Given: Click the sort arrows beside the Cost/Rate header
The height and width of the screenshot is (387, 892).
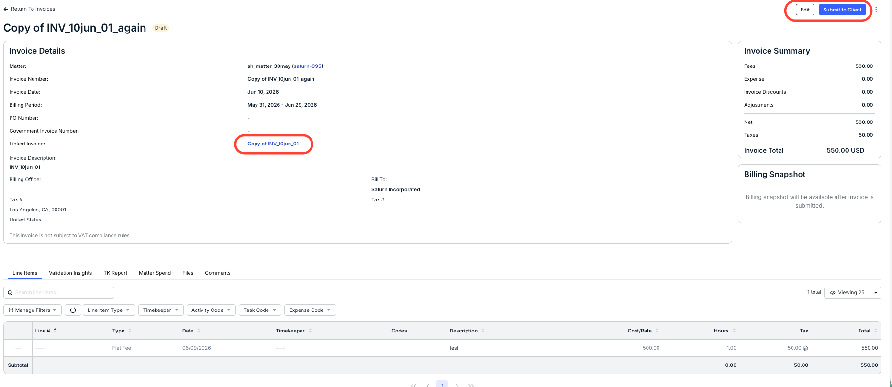Looking at the screenshot, I should point(657,331).
